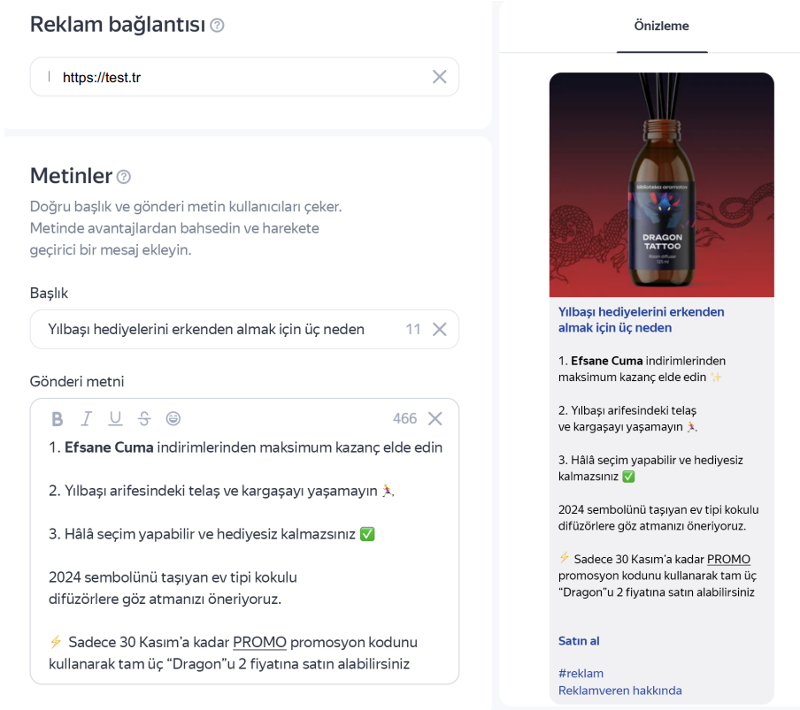800x710 pixels.
Task: Click the Dragon Tattoo product image
Action: 661,185
